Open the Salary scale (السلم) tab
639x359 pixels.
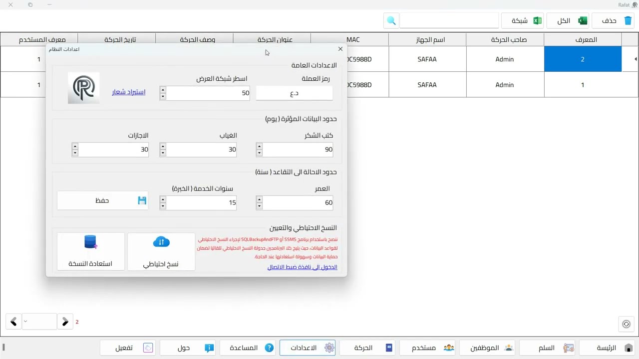(547, 348)
